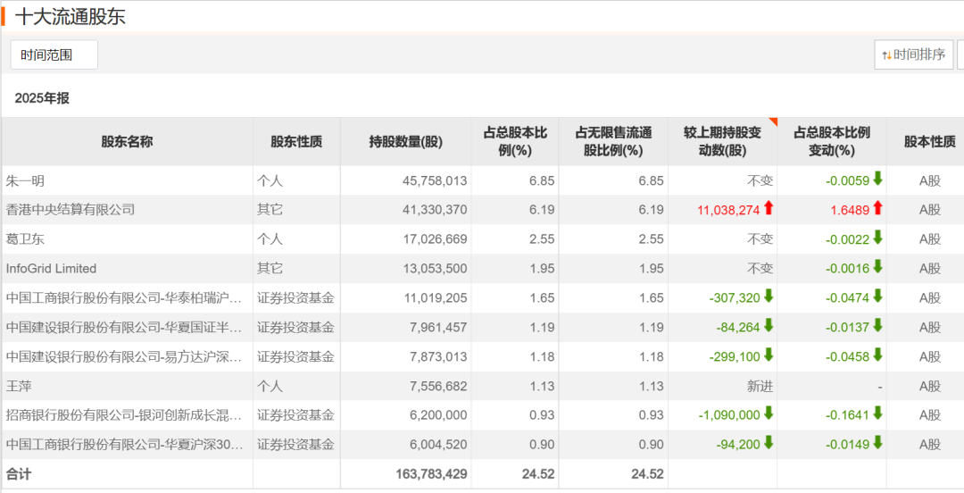Click the 2025年报 period label
The width and height of the screenshot is (964, 493).
[42, 98]
